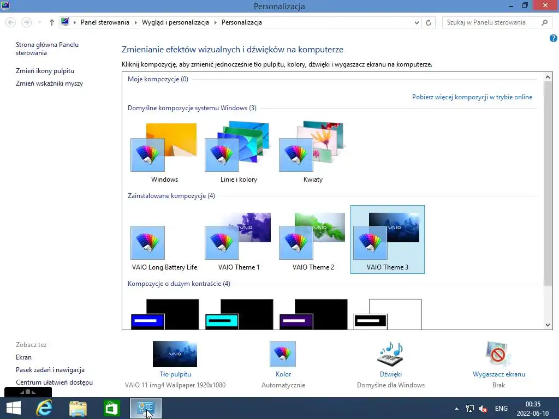This screenshot has width=559, height=419.
Task: Click the Back navigation arrow
Action: (x=11, y=22)
